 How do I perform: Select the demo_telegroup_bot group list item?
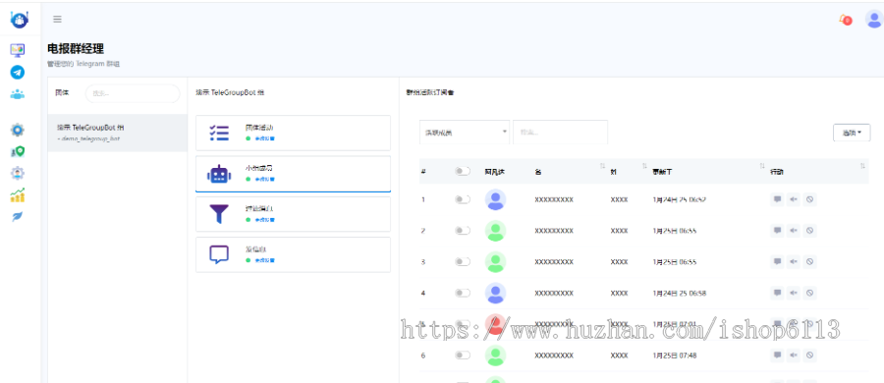[117, 133]
